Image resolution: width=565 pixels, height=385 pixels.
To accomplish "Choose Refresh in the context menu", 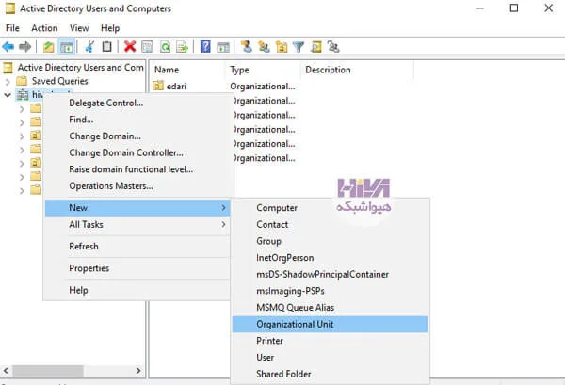I will pyautogui.click(x=137, y=247).
